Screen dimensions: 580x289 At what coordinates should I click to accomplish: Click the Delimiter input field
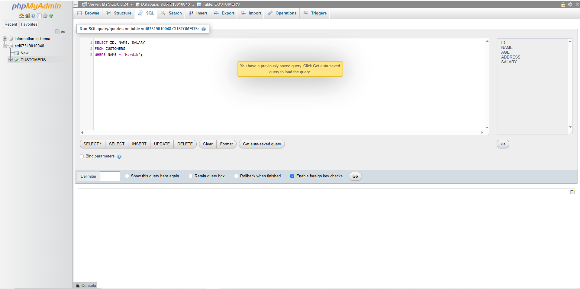(x=110, y=176)
